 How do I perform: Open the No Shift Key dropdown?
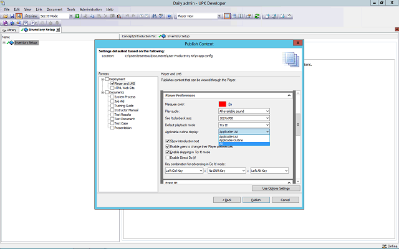[x=227, y=171]
